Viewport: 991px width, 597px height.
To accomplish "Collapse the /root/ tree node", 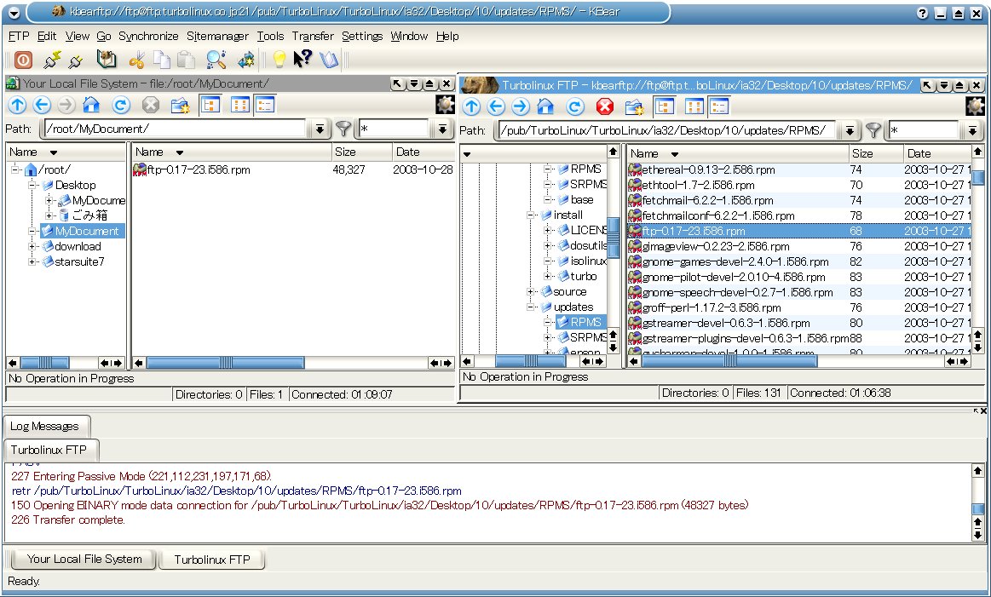I will point(16,169).
